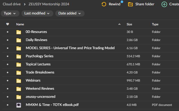The height and width of the screenshot is (111, 179).
Task: Go to Cloud drive breadcrumb
Action: [12, 4]
